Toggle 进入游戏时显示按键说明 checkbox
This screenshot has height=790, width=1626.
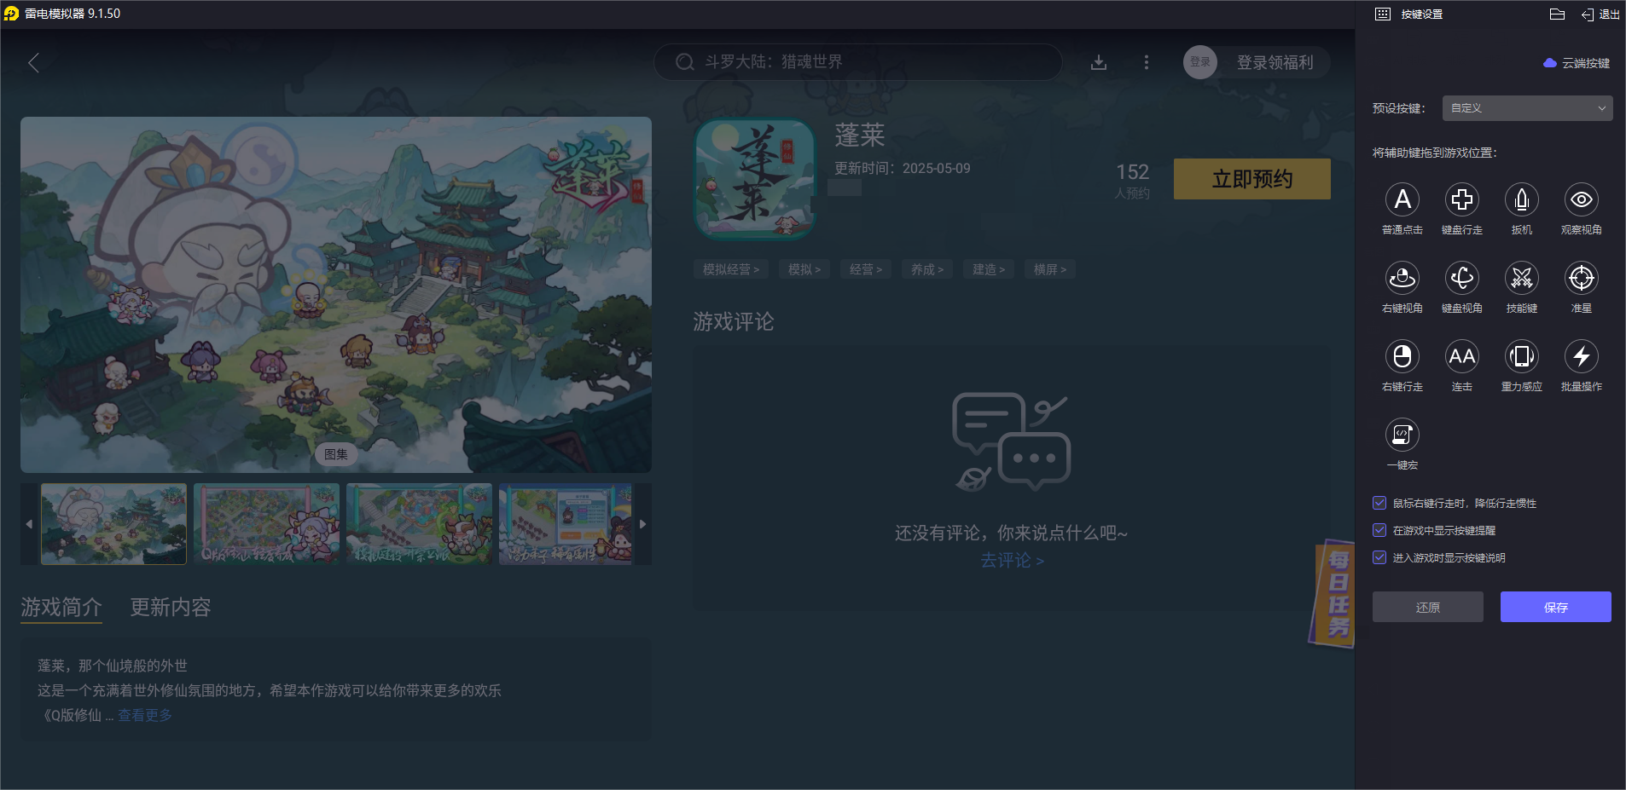pyautogui.click(x=1379, y=557)
